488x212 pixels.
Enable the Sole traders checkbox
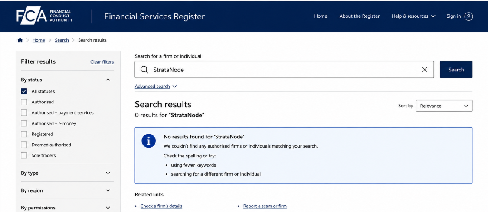[x=24, y=155]
